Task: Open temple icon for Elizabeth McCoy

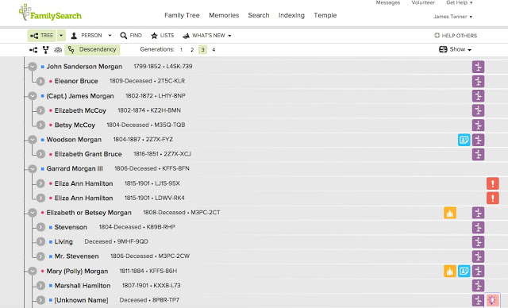Action: [478, 110]
